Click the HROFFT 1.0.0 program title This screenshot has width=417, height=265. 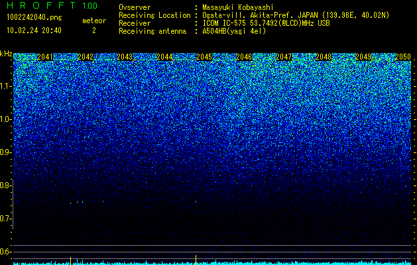click(x=52, y=5)
